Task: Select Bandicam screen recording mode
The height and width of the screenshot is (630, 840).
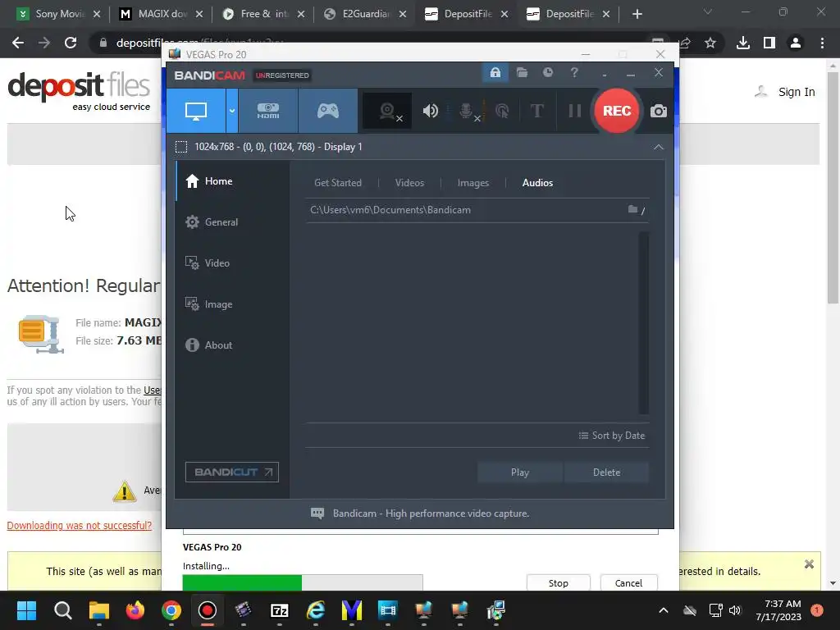Action: click(x=196, y=111)
